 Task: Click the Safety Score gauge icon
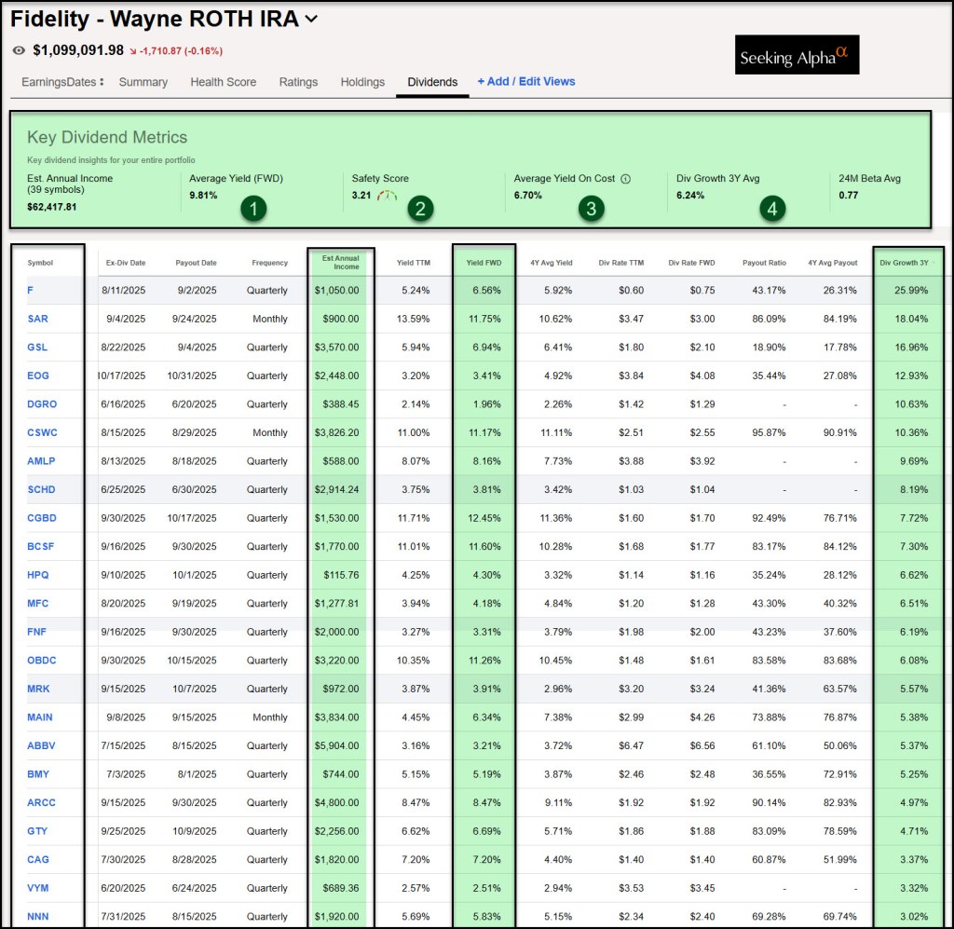tap(388, 196)
